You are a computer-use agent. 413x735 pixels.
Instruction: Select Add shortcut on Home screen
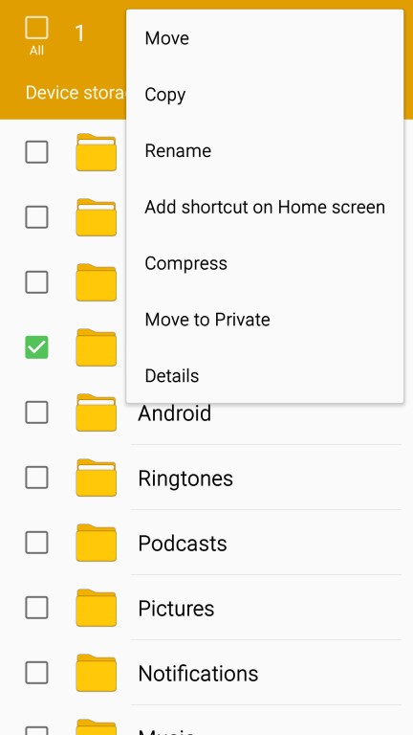click(265, 207)
